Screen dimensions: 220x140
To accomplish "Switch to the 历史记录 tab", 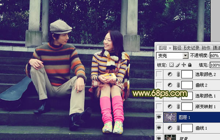I will click(191, 48).
